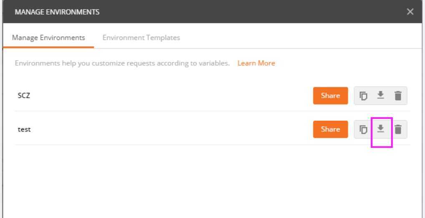The width and height of the screenshot is (425, 218).
Task: Close the Manage Environments dialog
Action: tap(410, 12)
